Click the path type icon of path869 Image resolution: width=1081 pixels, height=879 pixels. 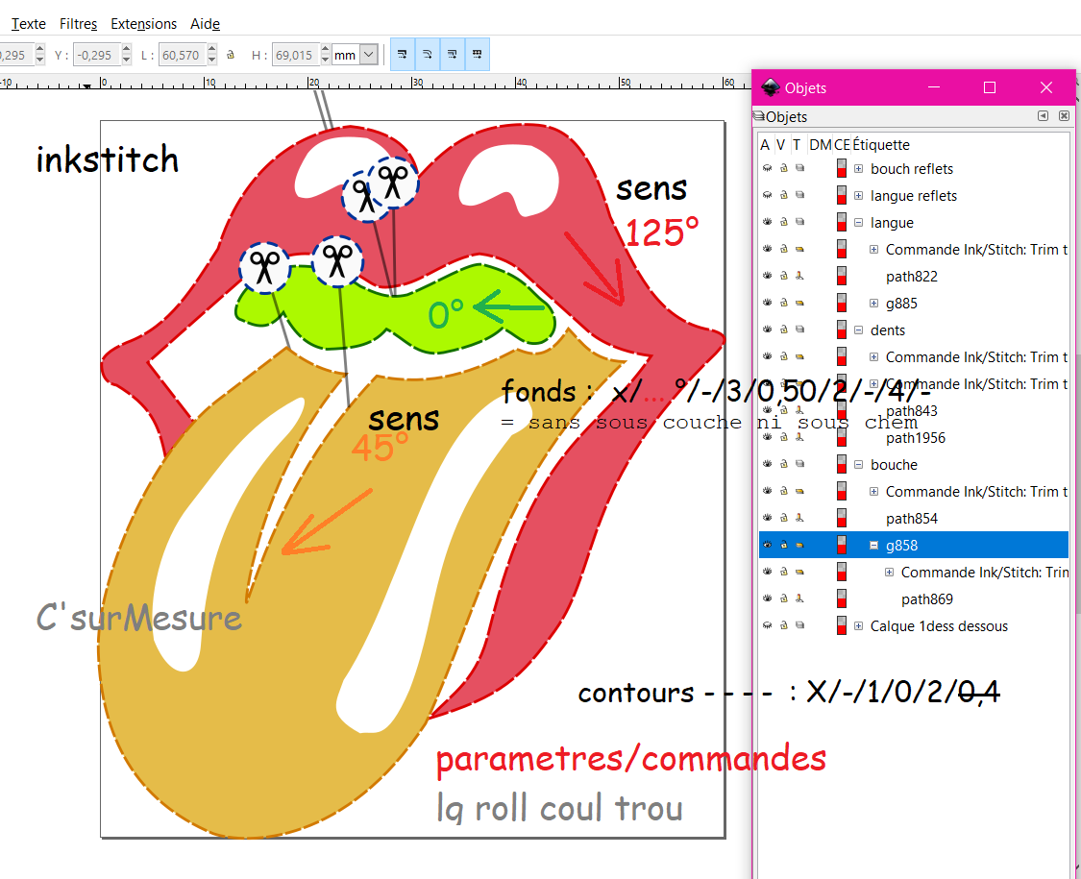[x=799, y=598]
